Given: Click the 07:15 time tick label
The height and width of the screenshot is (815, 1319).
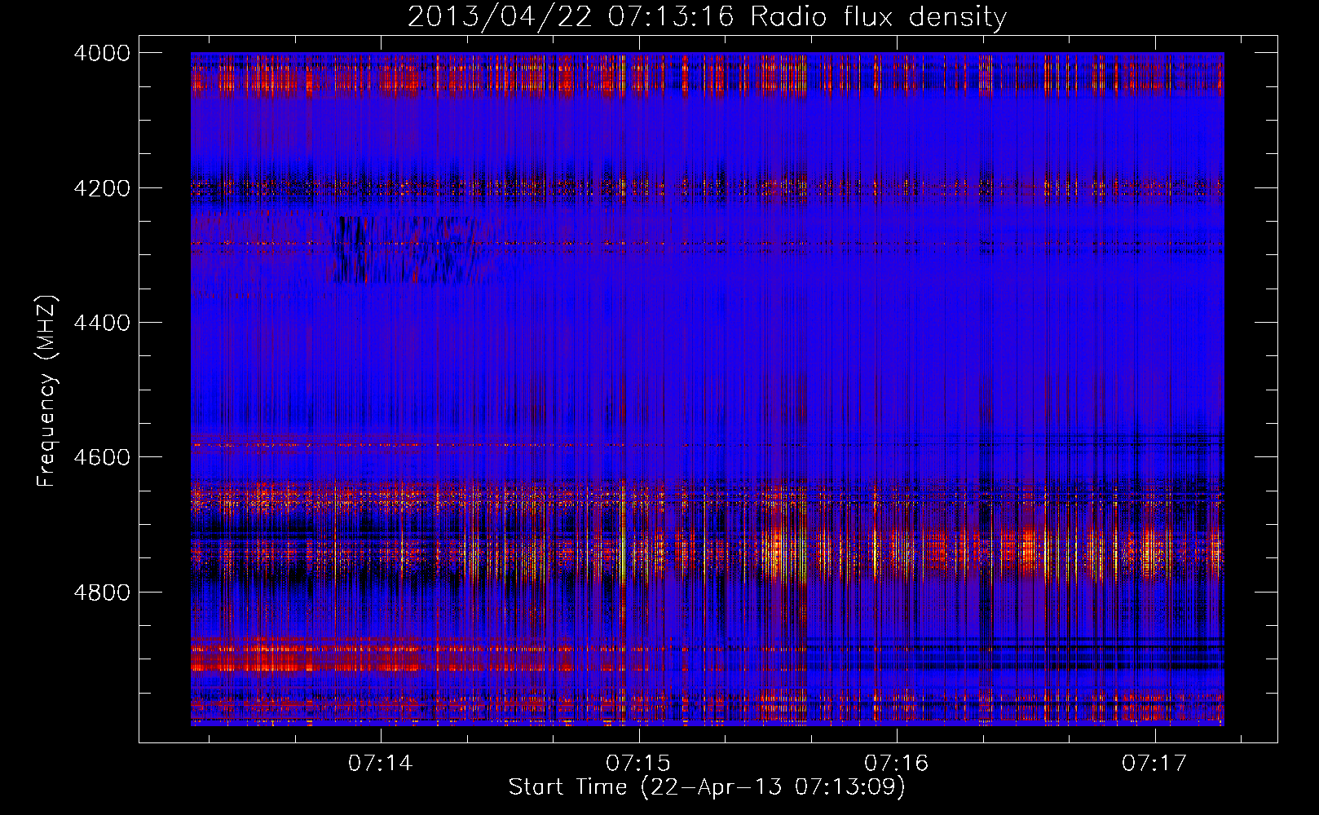Looking at the screenshot, I should (638, 763).
